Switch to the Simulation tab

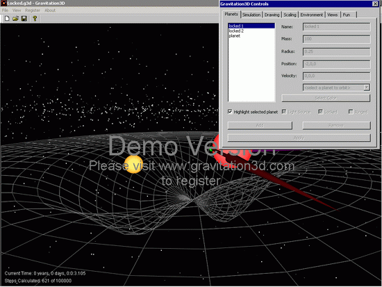pos(251,15)
